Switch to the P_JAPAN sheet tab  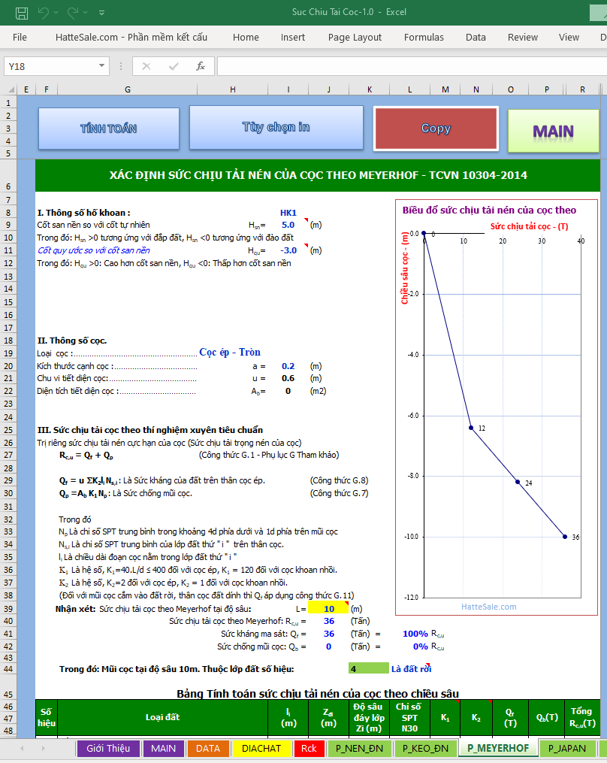[566, 749]
